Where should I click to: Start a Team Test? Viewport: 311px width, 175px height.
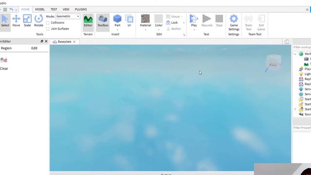pos(248,23)
